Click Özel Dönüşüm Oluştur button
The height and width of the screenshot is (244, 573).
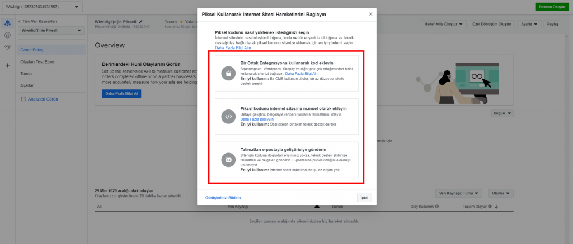[492, 24]
